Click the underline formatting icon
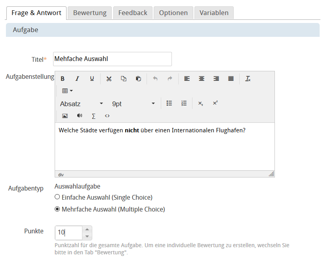Screen dimensions: 324x267 (x=92, y=79)
